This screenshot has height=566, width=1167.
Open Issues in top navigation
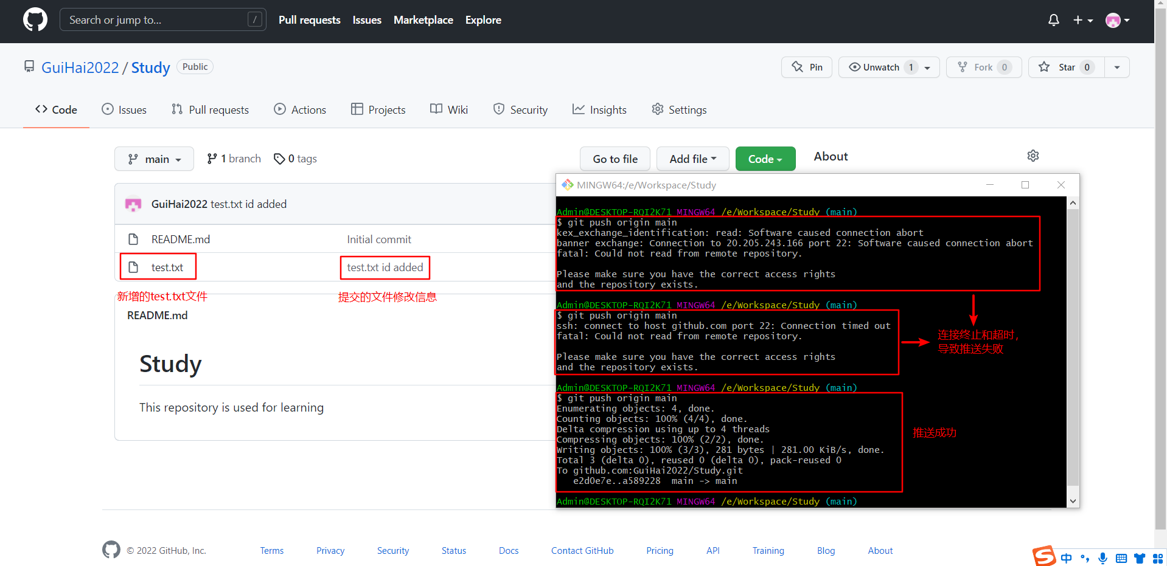pyautogui.click(x=367, y=20)
